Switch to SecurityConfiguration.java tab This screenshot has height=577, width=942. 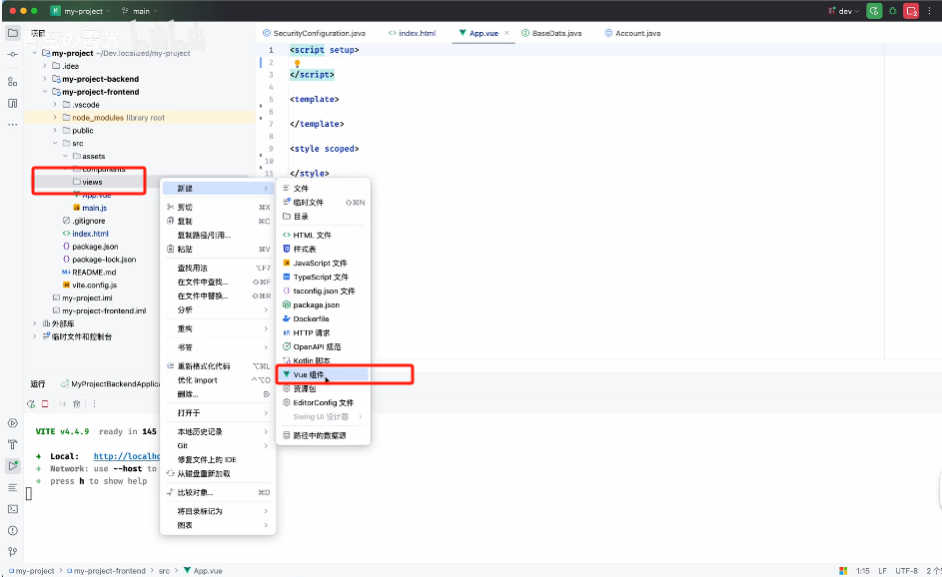315,33
